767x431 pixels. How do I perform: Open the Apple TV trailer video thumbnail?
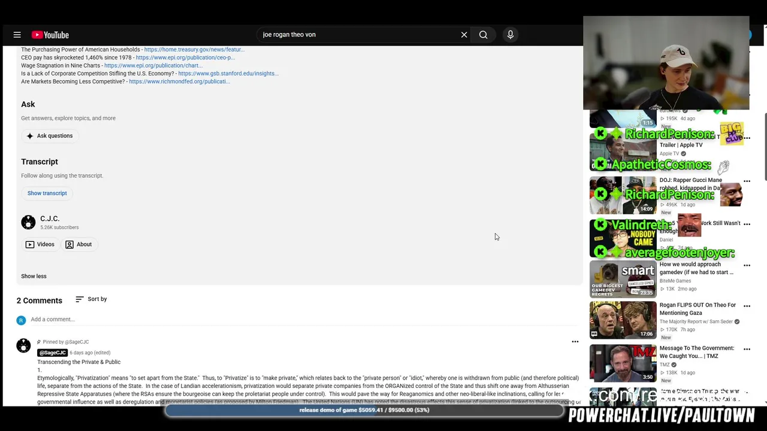623,152
